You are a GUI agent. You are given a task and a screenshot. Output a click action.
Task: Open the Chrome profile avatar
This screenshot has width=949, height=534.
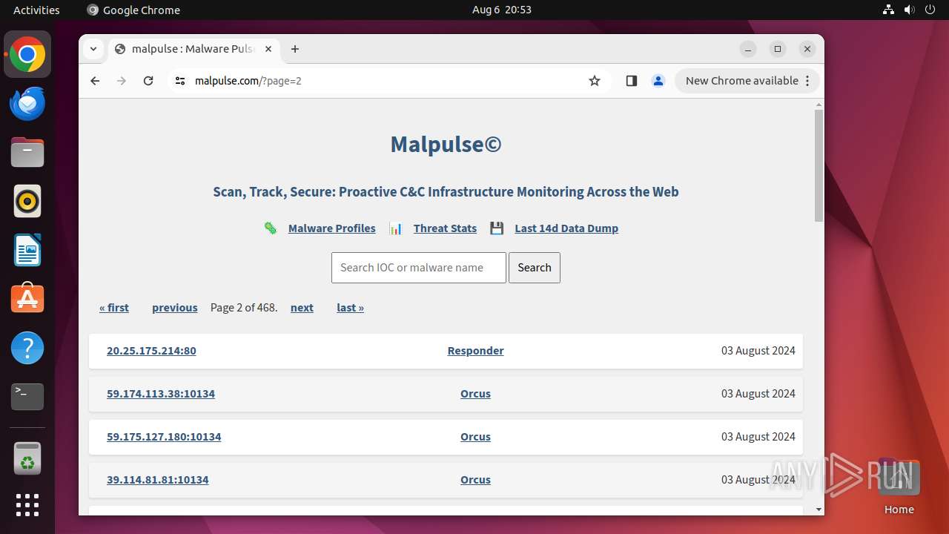[658, 81]
